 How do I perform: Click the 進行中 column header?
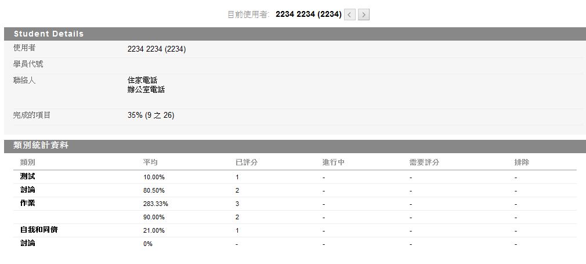pyautogui.click(x=334, y=162)
